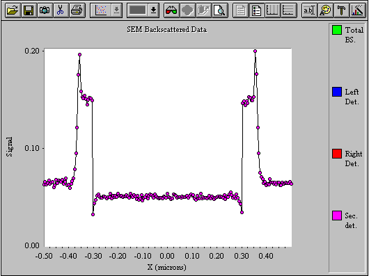Expand the point style selector with dotted marker
The height and width of the screenshot is (276, 369).
tap(117, 10)
